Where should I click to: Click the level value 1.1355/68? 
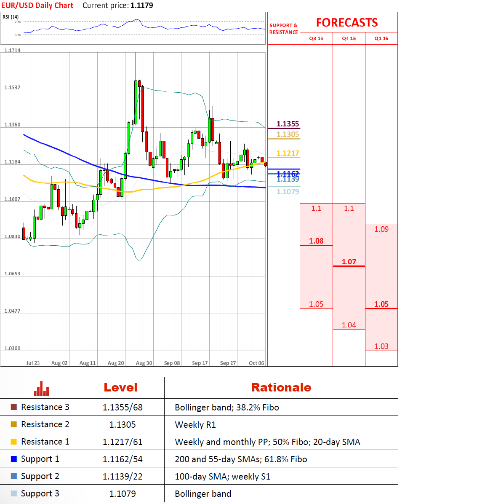(123, 407)
